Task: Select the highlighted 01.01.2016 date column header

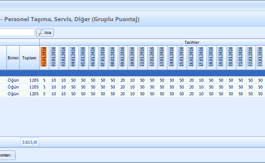Action: click(44, 57)
